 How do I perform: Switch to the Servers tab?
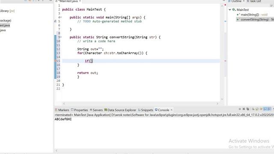pos(98,110)
